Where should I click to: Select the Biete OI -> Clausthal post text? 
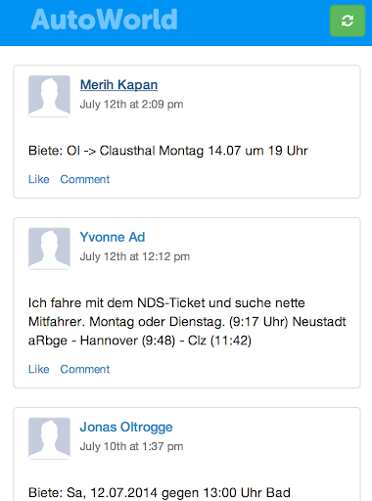168,151
